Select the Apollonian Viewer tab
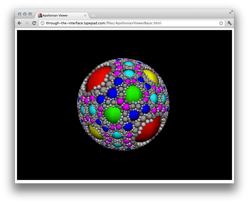The height and width of the screenshot is (204, 249). coord(60,15)
